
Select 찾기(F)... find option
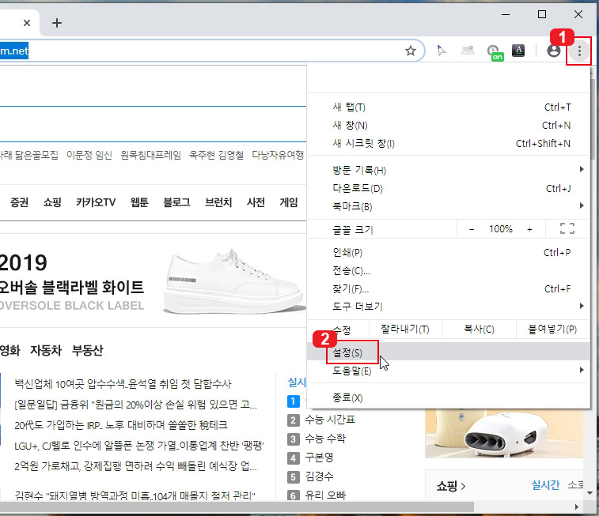coord(449,288)
